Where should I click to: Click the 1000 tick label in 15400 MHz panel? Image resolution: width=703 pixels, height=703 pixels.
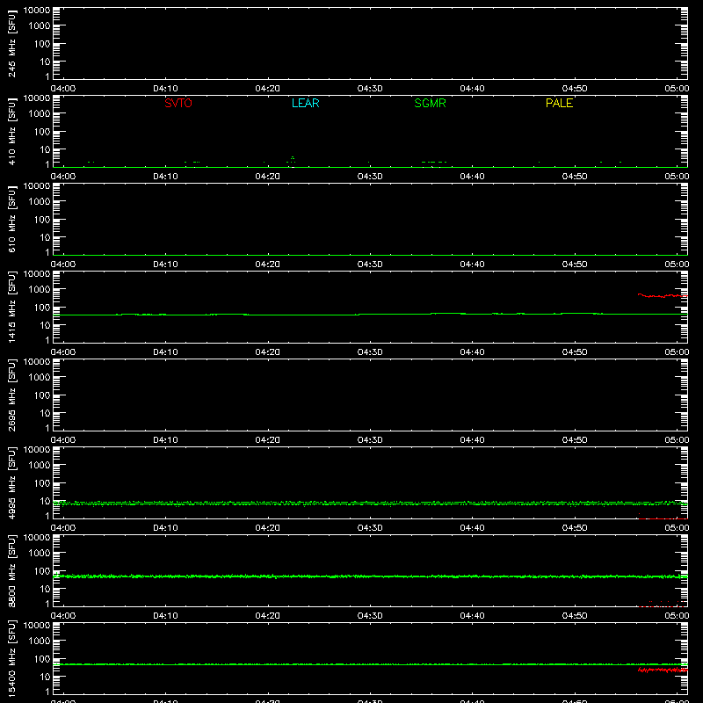point(40,641)
